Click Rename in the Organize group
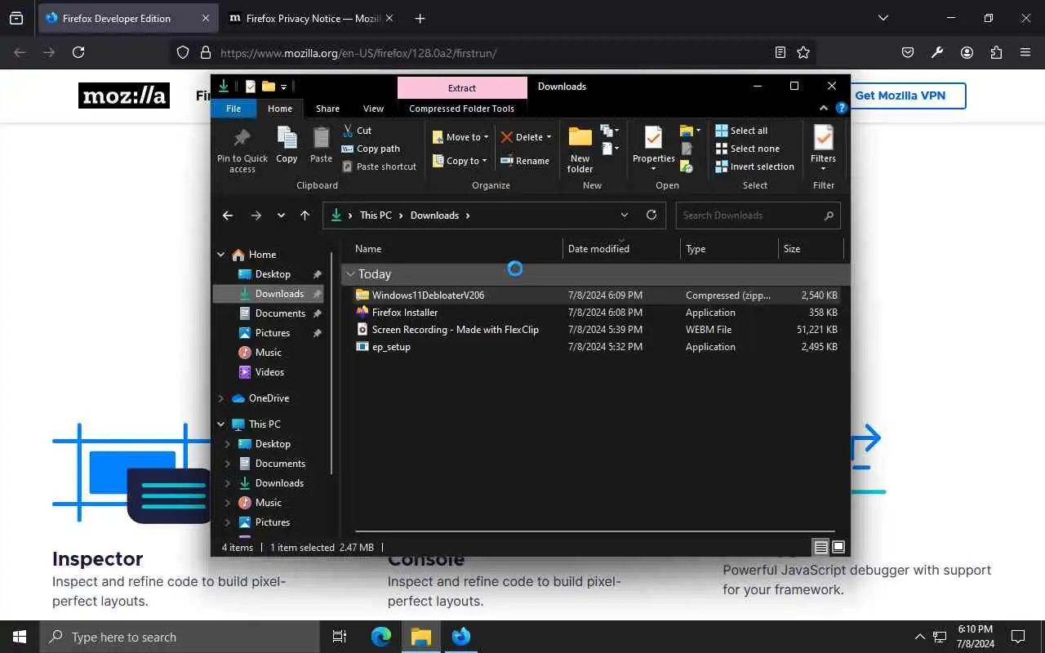Screen dimensions: 1045x653 (x=525, y=161)
